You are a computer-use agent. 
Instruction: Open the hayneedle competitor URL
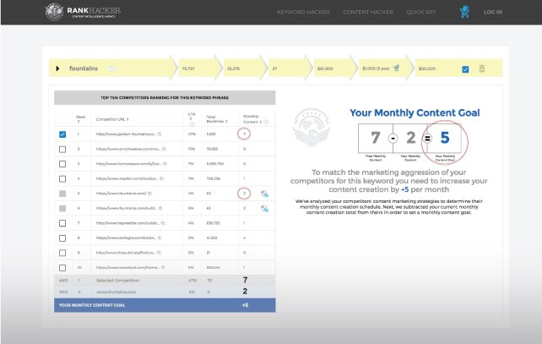point(127,223)
